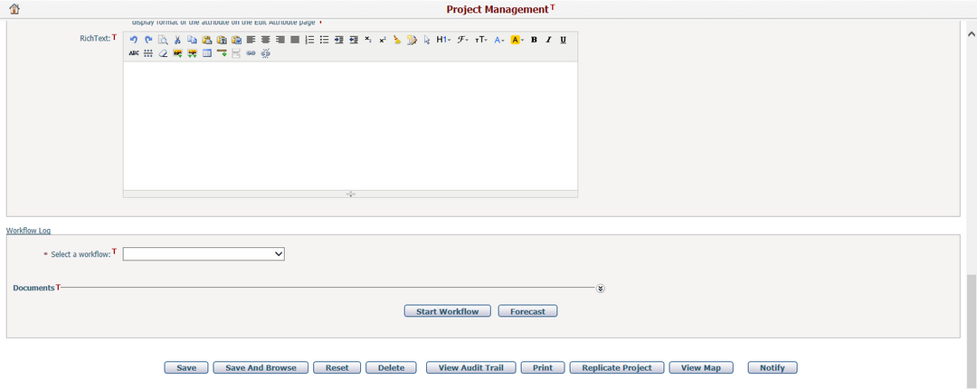Click the Forecast button
Viewport: 977px width, 389px height.
(x=527, y=311)
